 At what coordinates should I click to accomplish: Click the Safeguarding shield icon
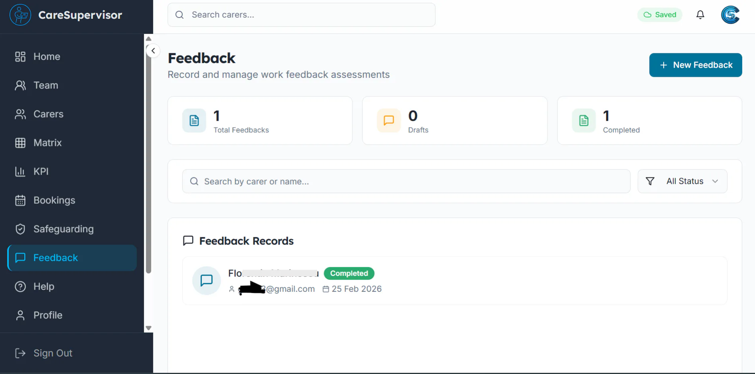click(x=20, y=229)
